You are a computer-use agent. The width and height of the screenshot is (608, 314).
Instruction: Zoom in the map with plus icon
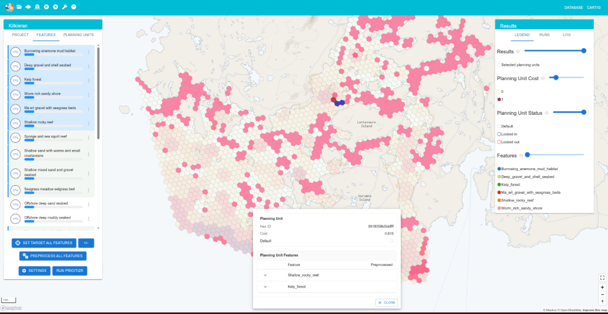pos(603,287)
